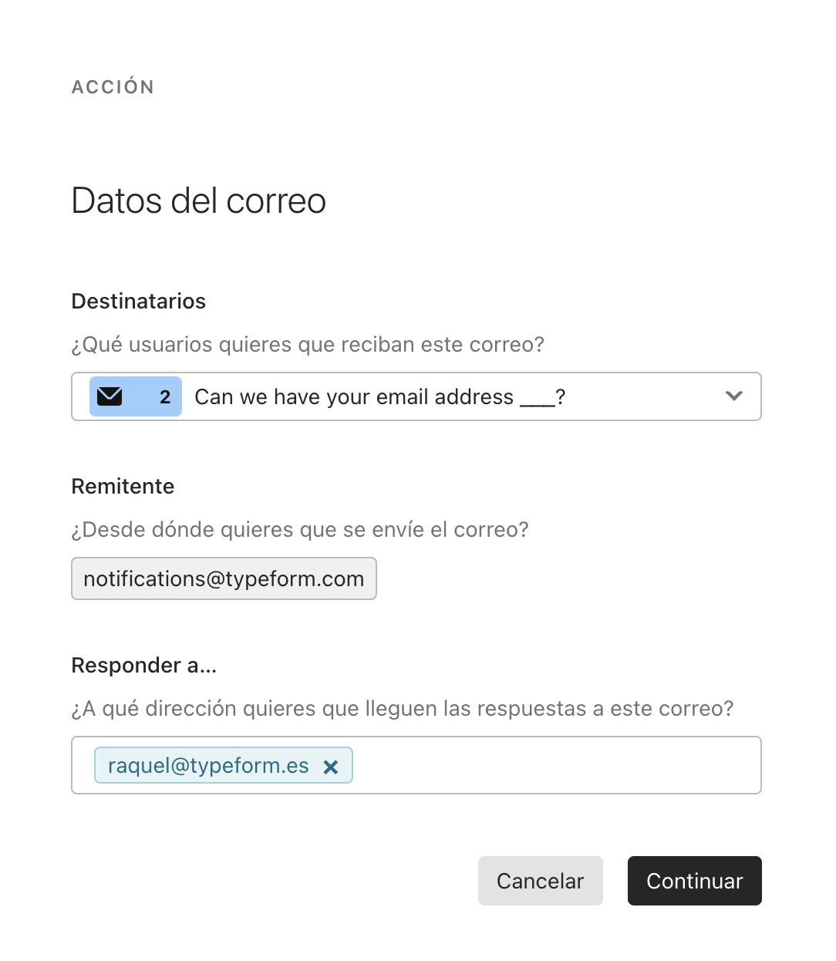The width and height of the screenshot is (836, 961).
Task: Click the 'Datos del correo' heading
Action: coord(199,201)
